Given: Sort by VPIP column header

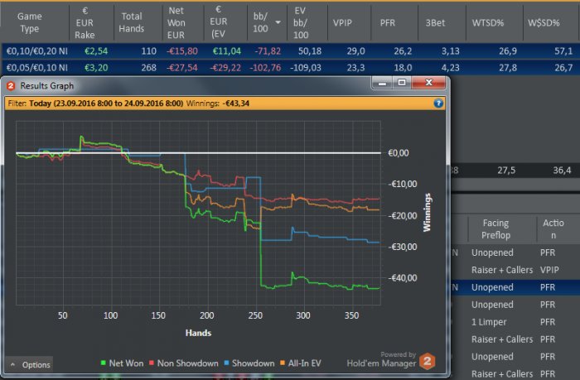Looking at the screenshot, I should point(342,22).
